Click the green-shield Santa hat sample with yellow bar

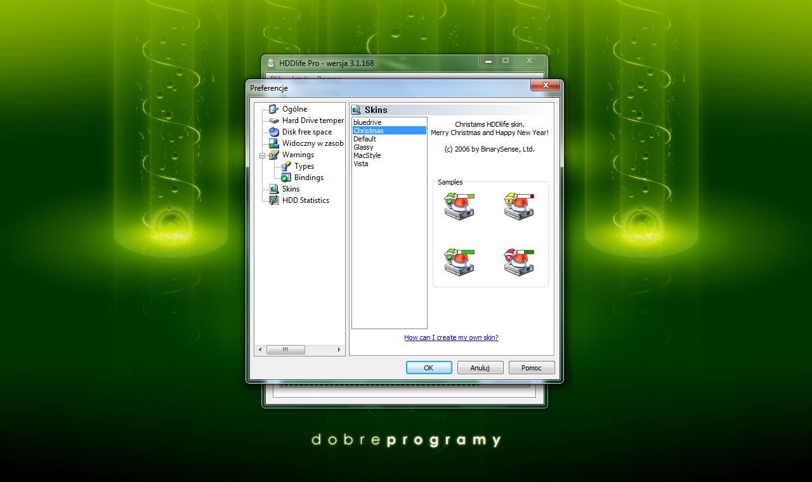(460, 207)
